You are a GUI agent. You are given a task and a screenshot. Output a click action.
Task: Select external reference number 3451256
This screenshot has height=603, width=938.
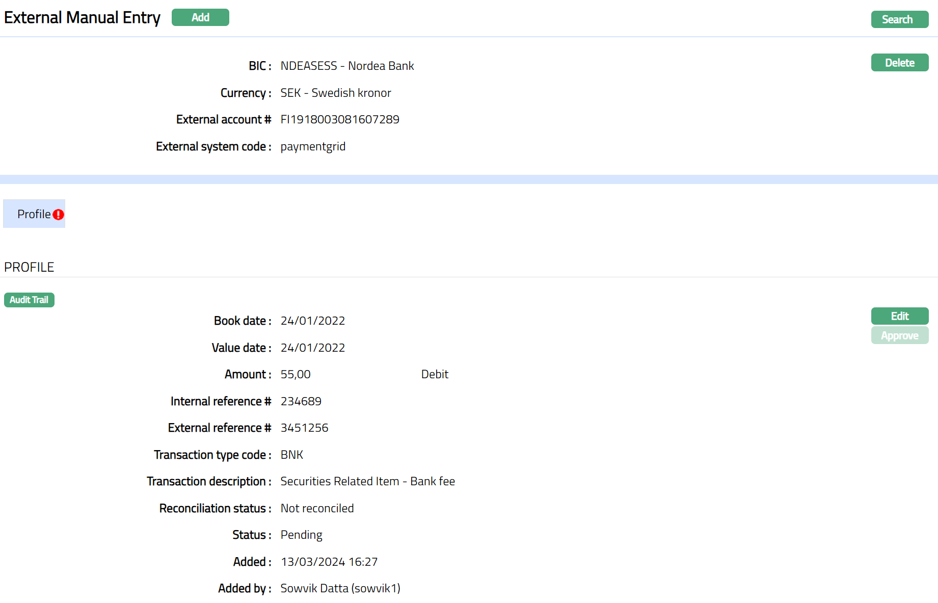(304, 428)
